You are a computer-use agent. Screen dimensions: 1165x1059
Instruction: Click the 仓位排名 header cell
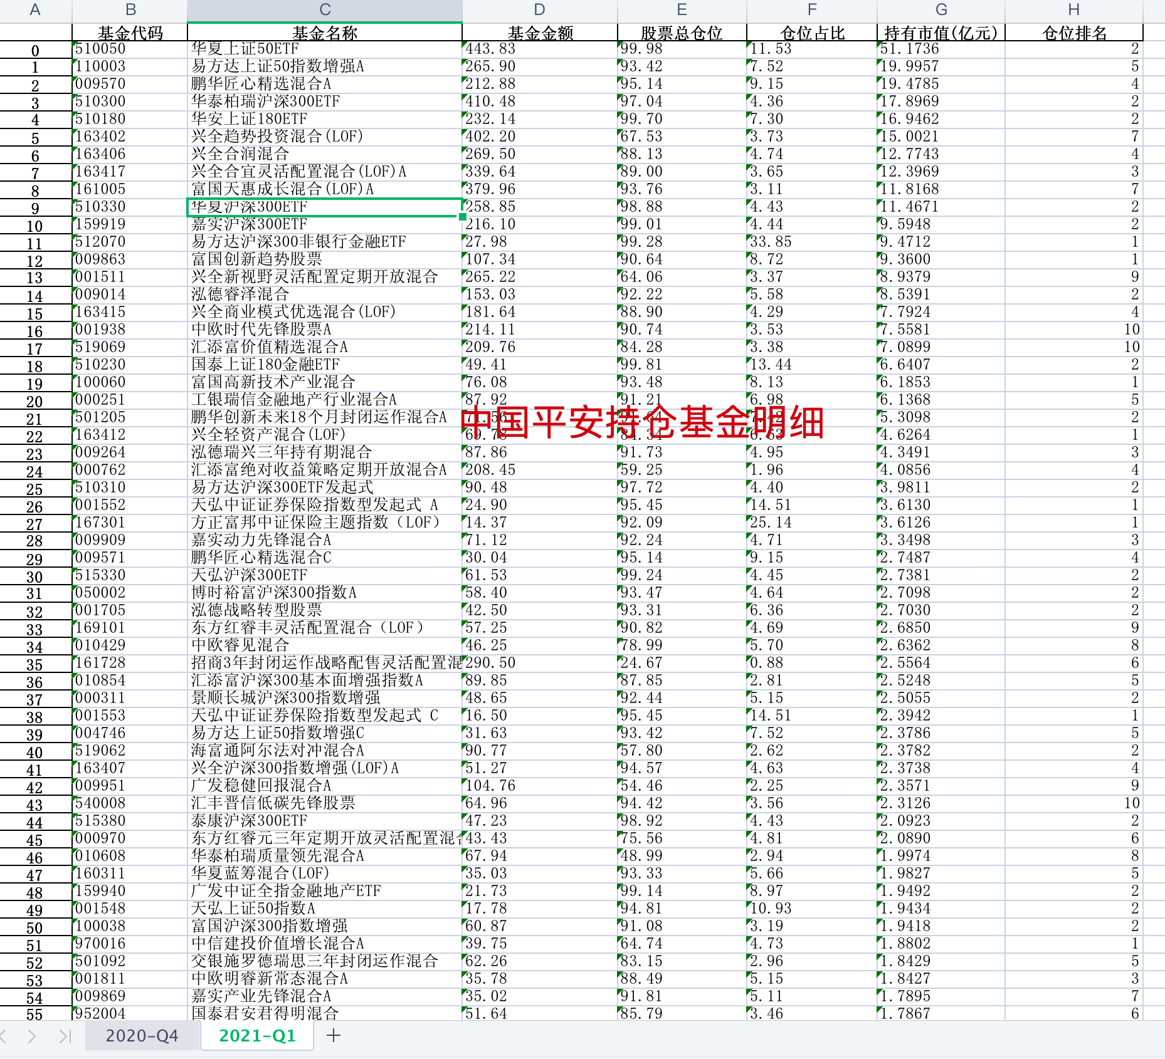point(1074,33)
